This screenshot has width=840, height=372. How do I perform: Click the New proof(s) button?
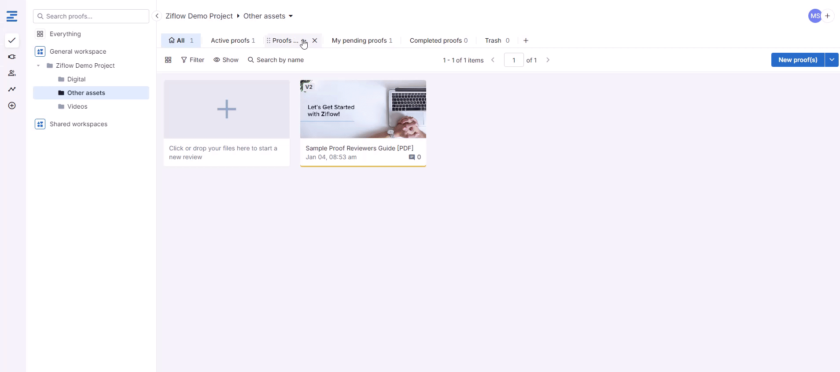click(797, 60)
